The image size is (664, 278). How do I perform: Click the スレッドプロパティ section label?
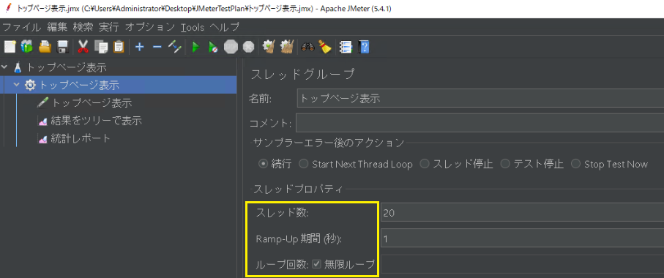pos(298,189)
